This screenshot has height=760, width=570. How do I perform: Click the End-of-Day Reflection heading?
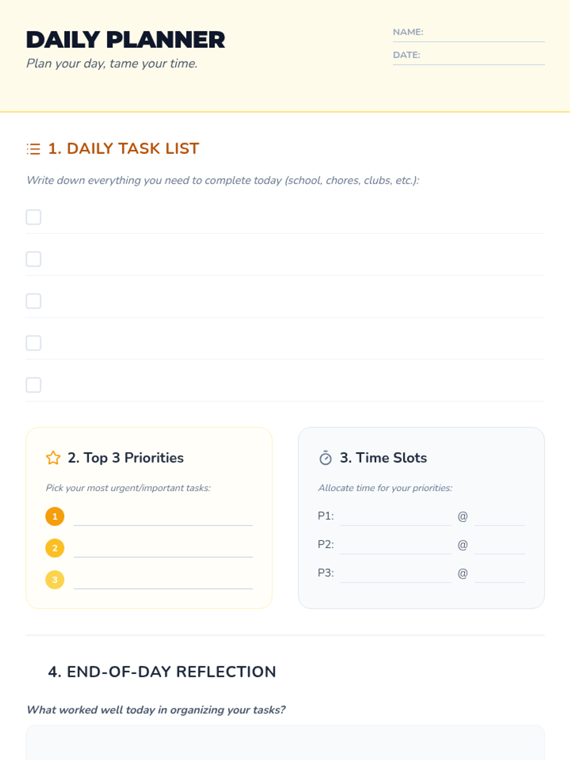pyautogui.click(x=162, y=672)
